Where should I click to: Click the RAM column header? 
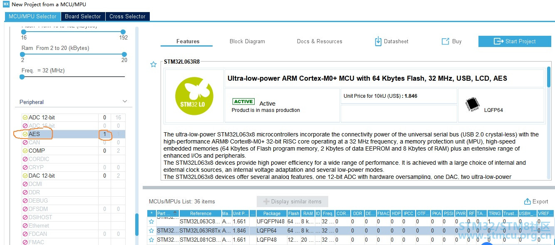(308, 213)
